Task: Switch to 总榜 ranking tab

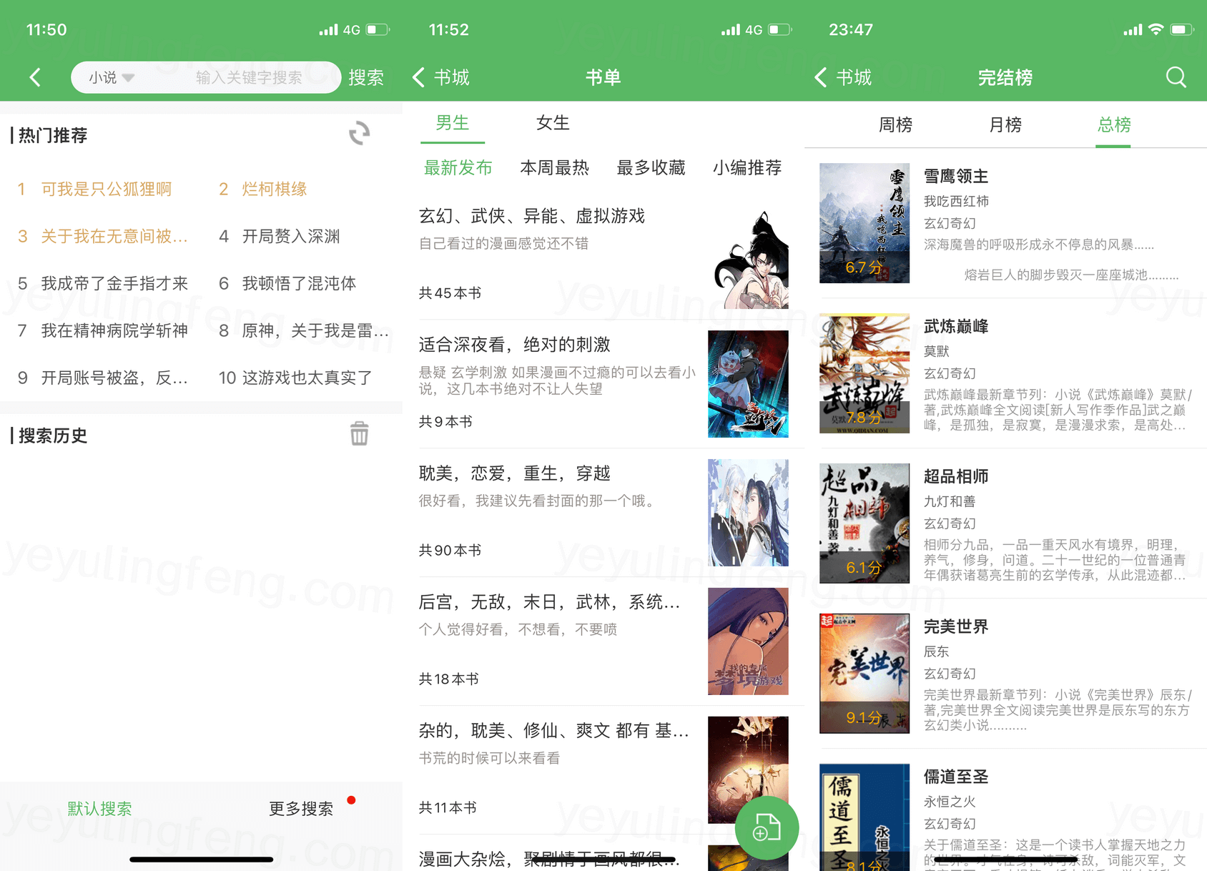Action: coord(1114,125)
